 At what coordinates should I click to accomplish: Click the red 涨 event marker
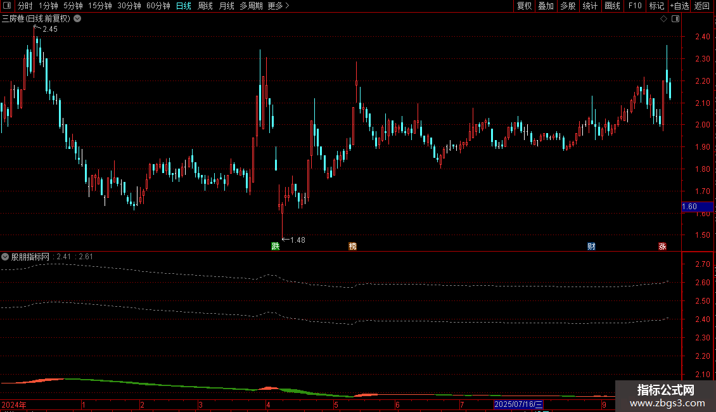click(663, 246)
